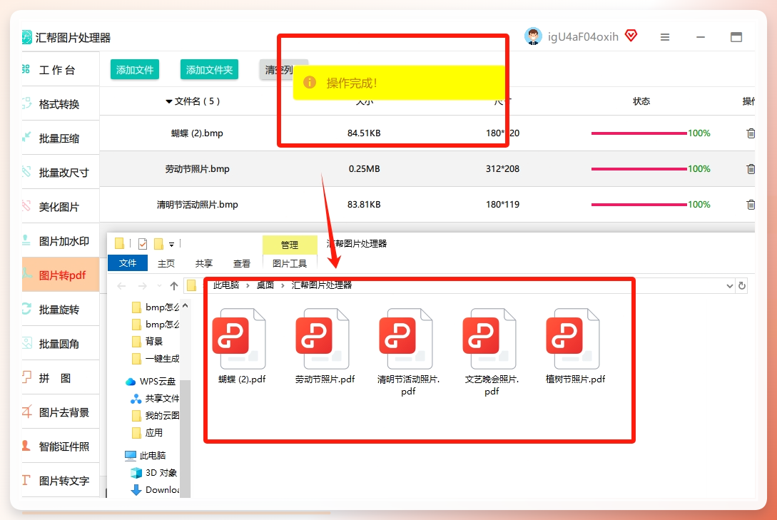
Task: Click the Explorer forward arrow
Action: (x=142, y=286)
